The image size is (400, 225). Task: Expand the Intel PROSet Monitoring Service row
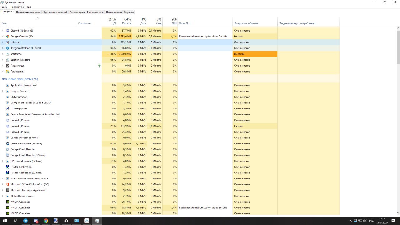coord(3,178)
